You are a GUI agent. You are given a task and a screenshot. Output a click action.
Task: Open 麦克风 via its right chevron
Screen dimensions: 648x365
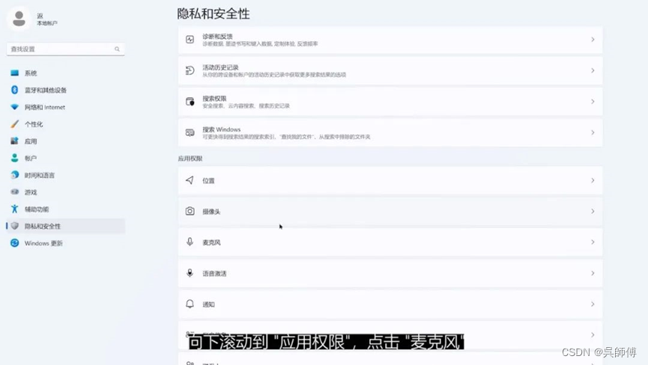[x=593, y=242]
